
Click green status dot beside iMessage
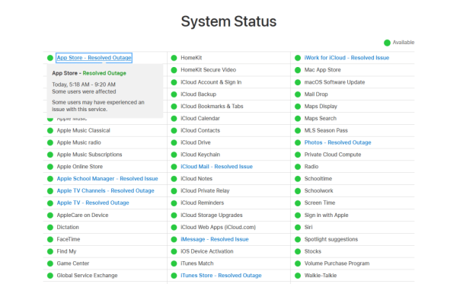174,239
